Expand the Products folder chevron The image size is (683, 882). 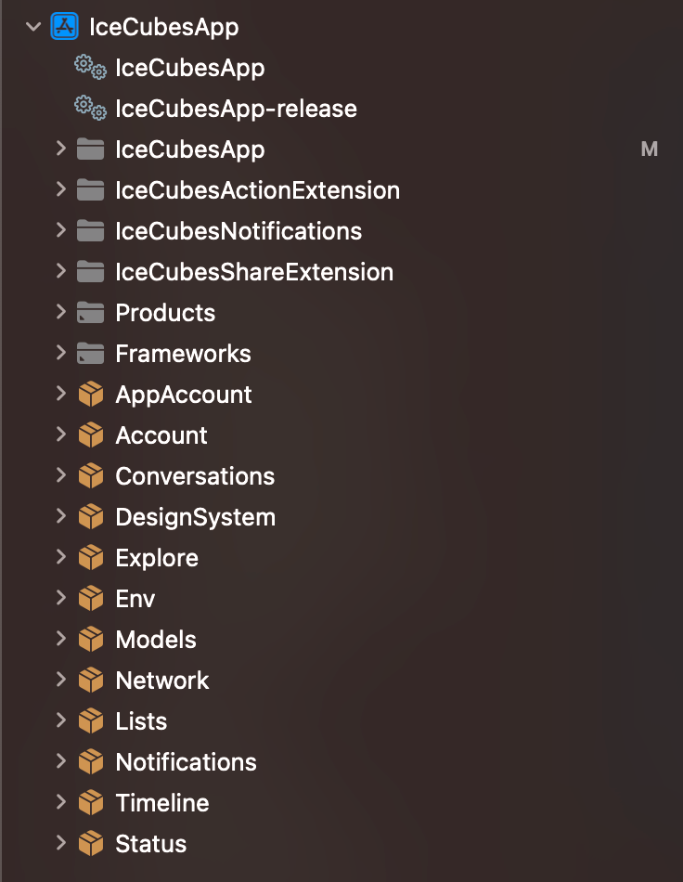pos(60,312)
